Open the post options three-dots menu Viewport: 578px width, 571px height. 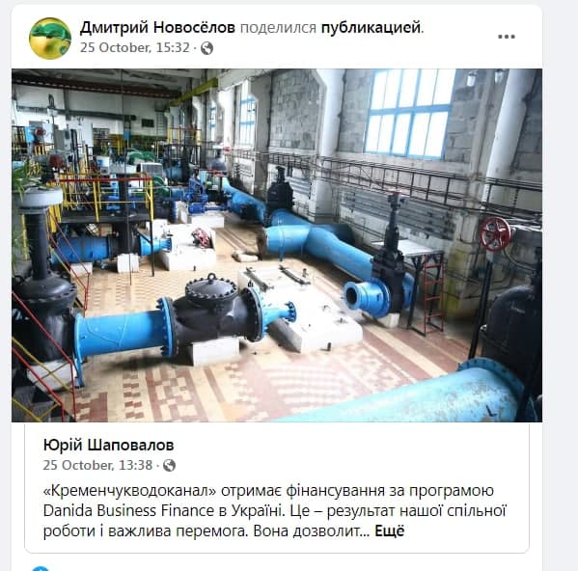pos(507,37)
